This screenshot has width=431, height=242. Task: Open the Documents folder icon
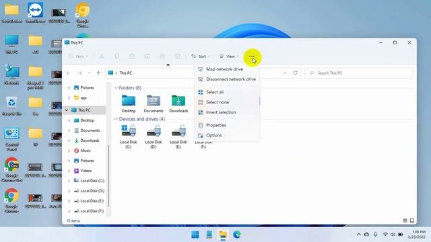(x=154, y=101)
